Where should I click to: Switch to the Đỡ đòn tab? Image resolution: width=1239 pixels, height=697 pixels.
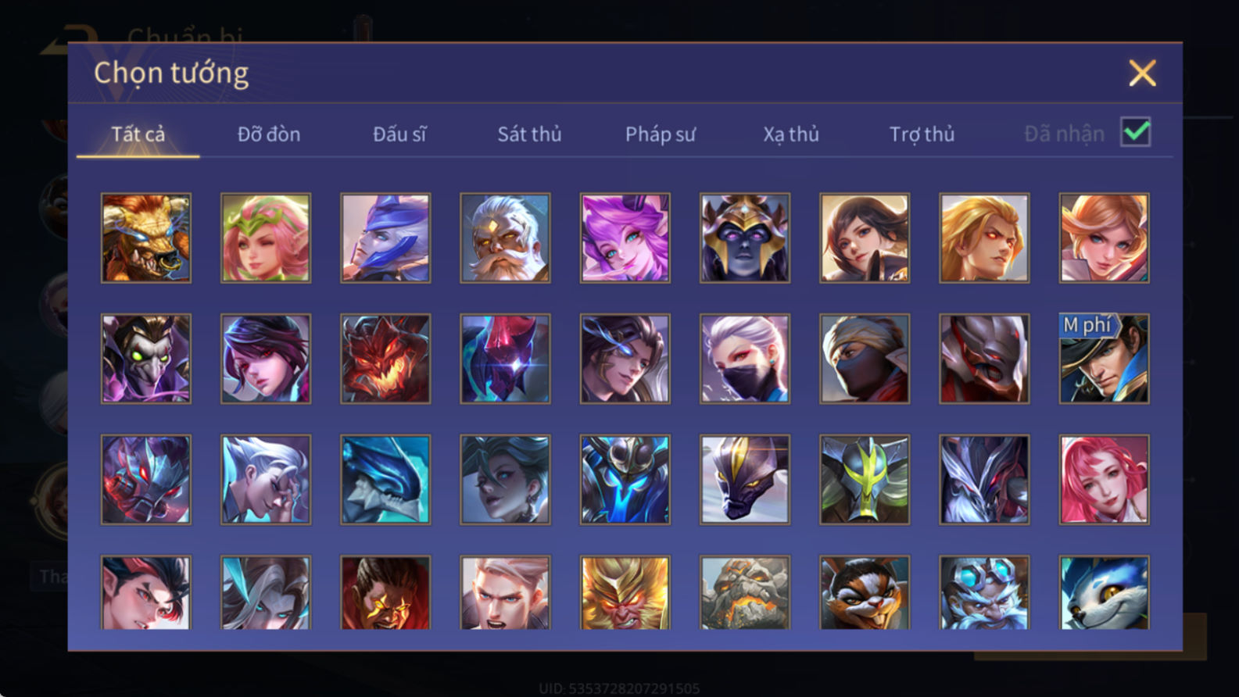269,134
